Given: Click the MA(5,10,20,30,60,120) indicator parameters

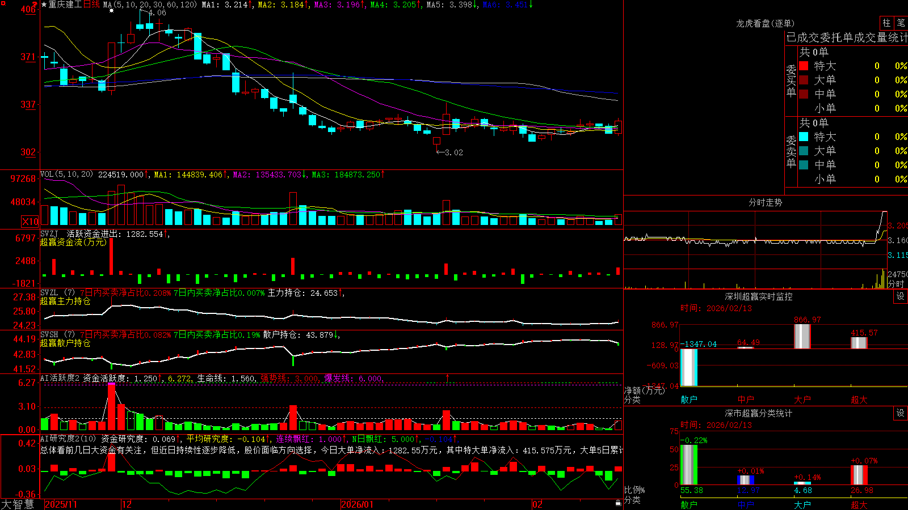Looking at the screenshot, I should coord(150,5).
